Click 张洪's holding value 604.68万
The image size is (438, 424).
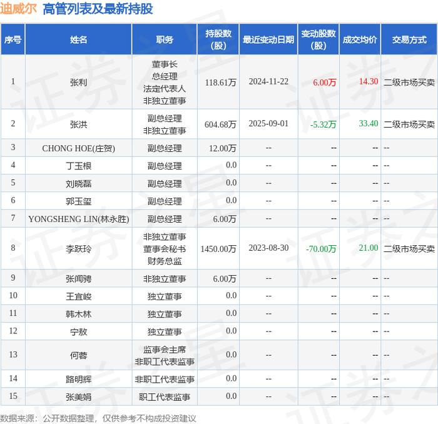(x=221, y=124)
